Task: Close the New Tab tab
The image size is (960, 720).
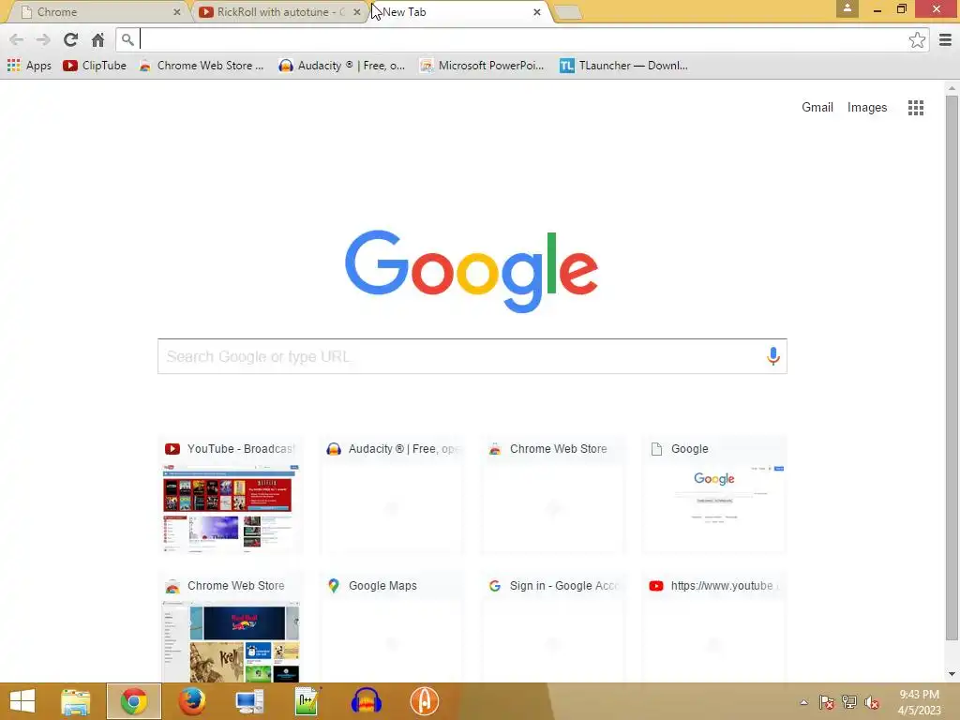Action: click(x=537, y=11)
